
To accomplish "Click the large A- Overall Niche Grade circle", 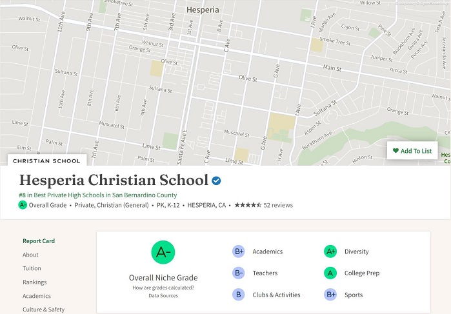I will 163,252.
